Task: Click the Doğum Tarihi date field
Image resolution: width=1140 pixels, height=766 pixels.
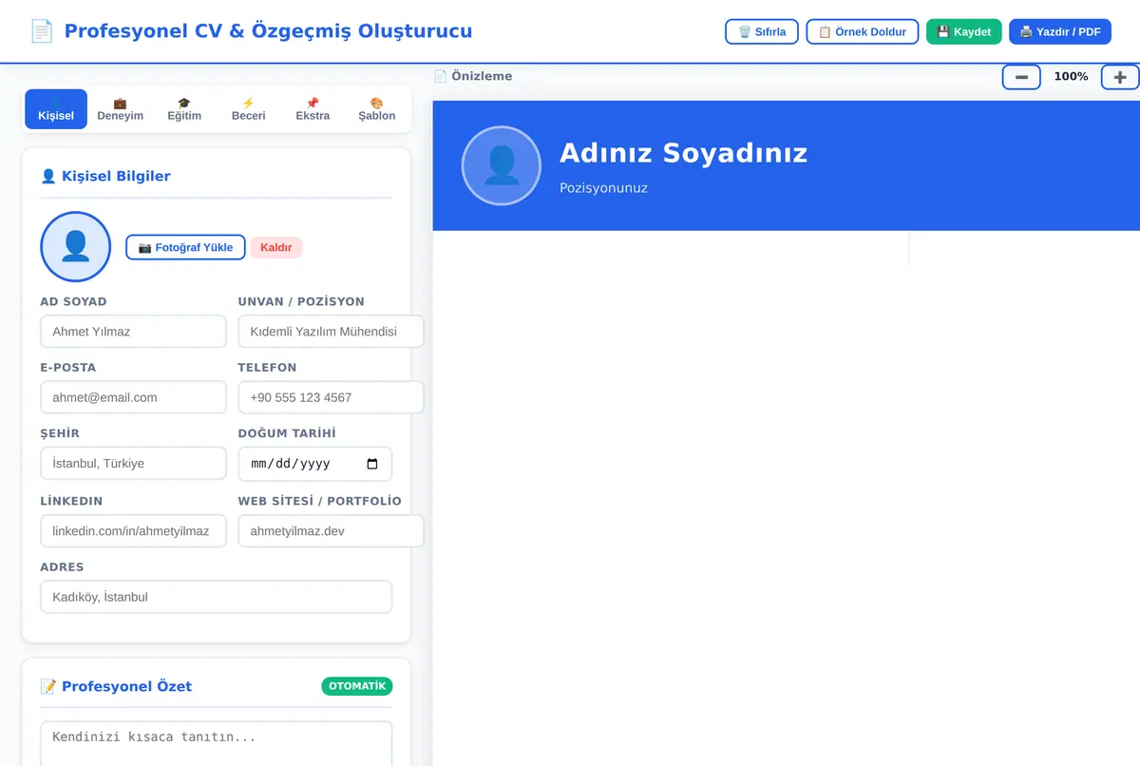Action: [x=314, y=464]
